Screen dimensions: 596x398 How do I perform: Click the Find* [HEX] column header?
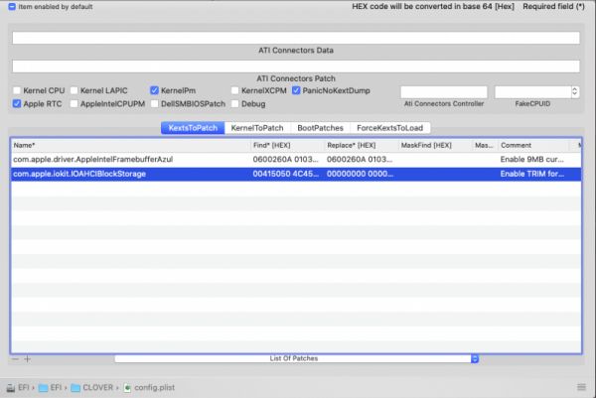(287, 145)
